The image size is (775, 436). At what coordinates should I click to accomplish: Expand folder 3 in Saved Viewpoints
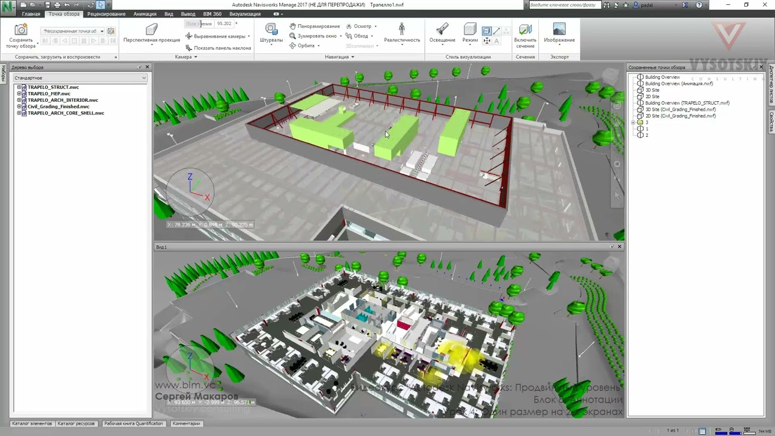click(x=633, y=122)
